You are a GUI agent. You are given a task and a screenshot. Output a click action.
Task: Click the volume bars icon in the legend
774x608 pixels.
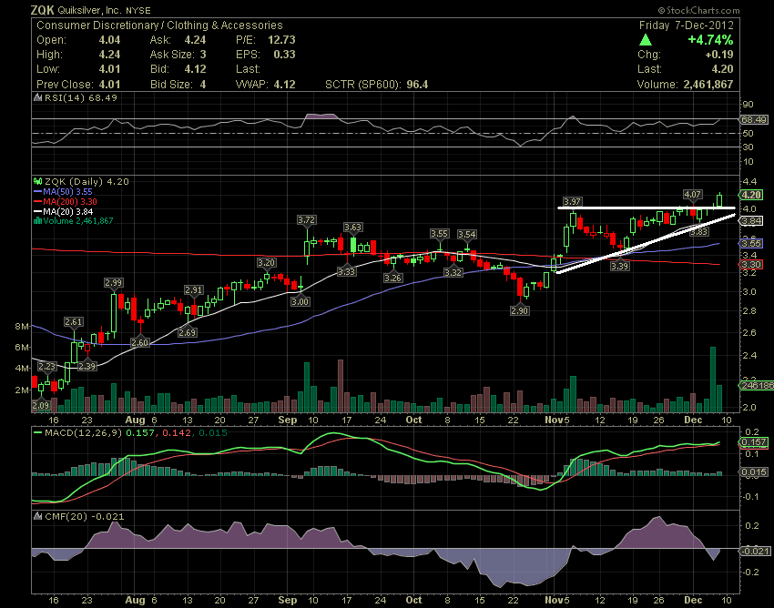click(x=37, y=221)
